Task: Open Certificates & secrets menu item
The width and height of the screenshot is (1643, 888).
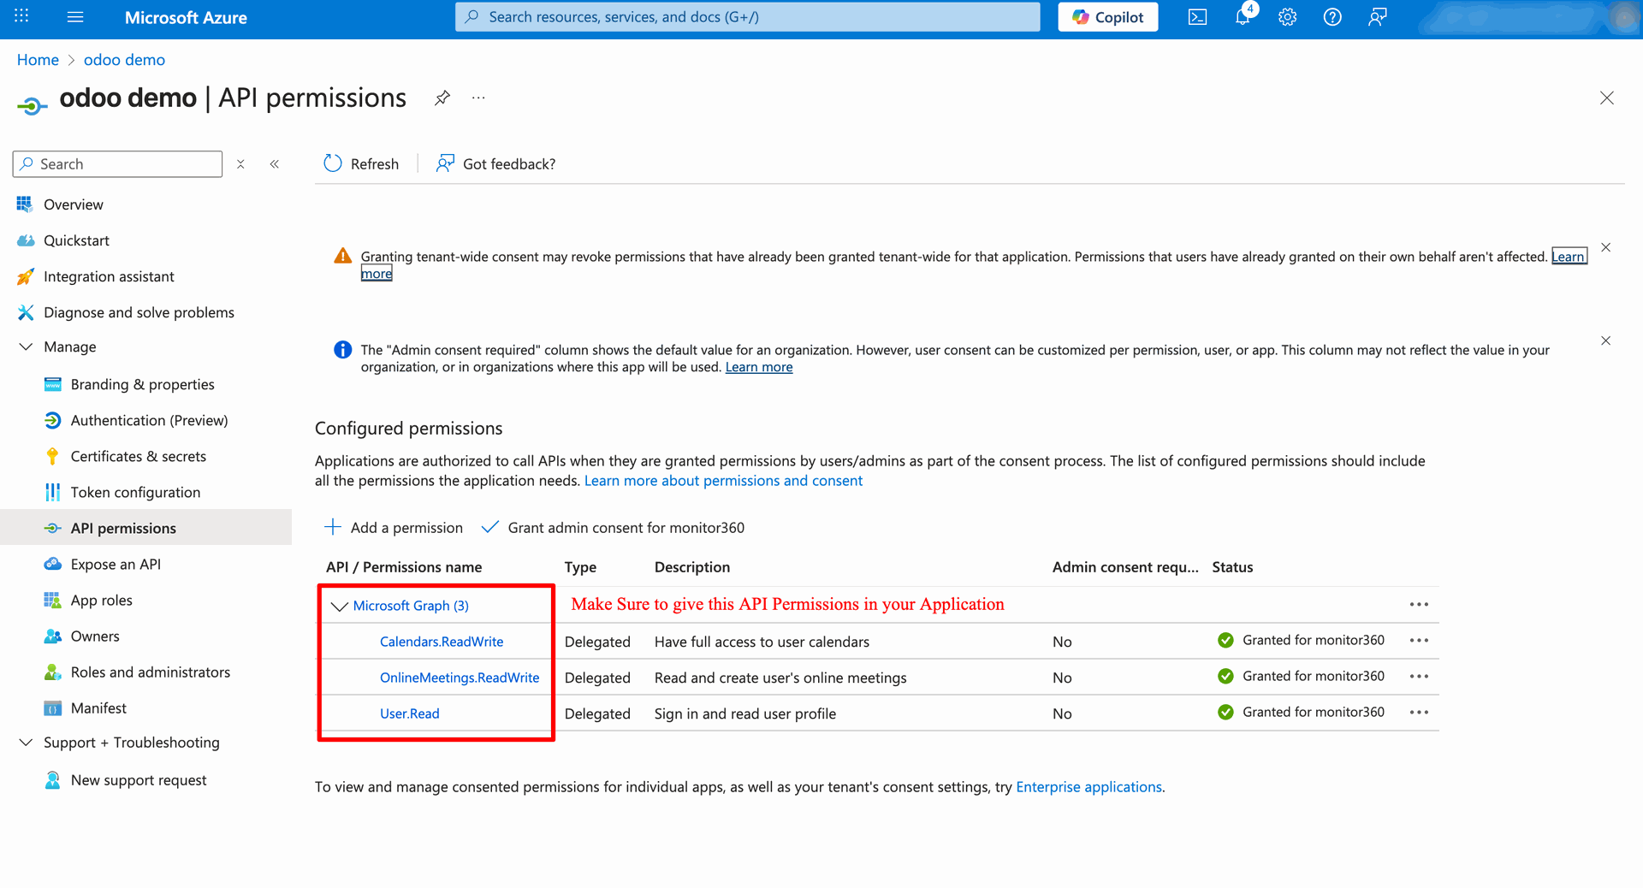Action: coord(138,456)
